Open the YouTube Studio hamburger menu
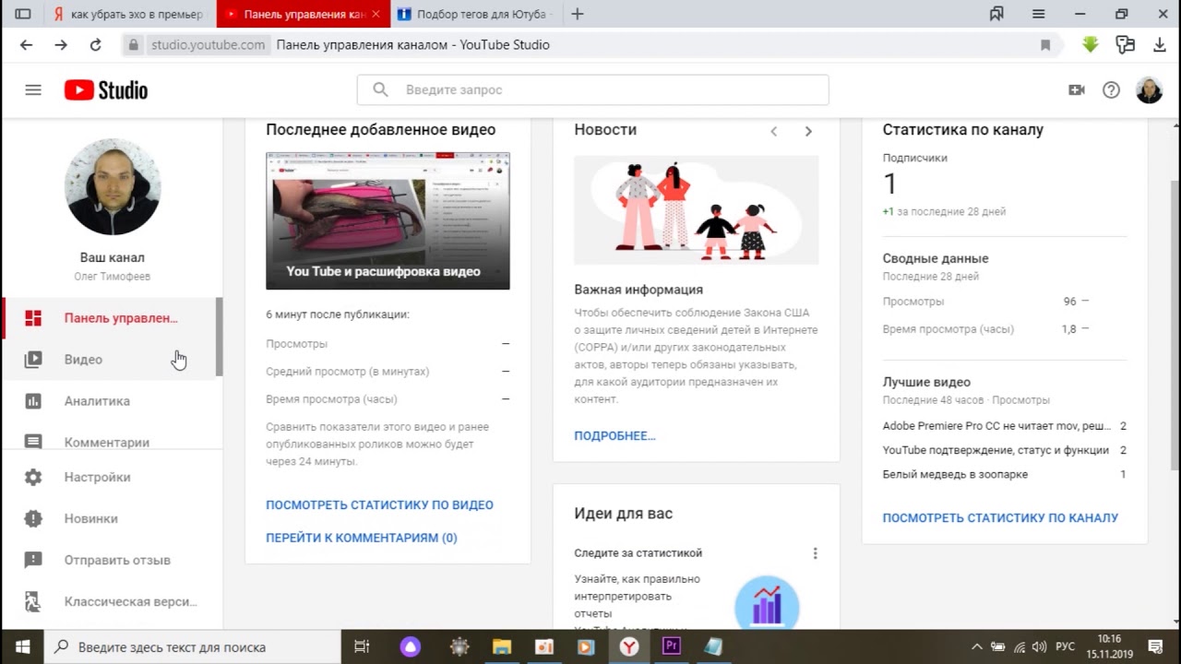Screen dimensions: 1181x664 tap(33, 89)
